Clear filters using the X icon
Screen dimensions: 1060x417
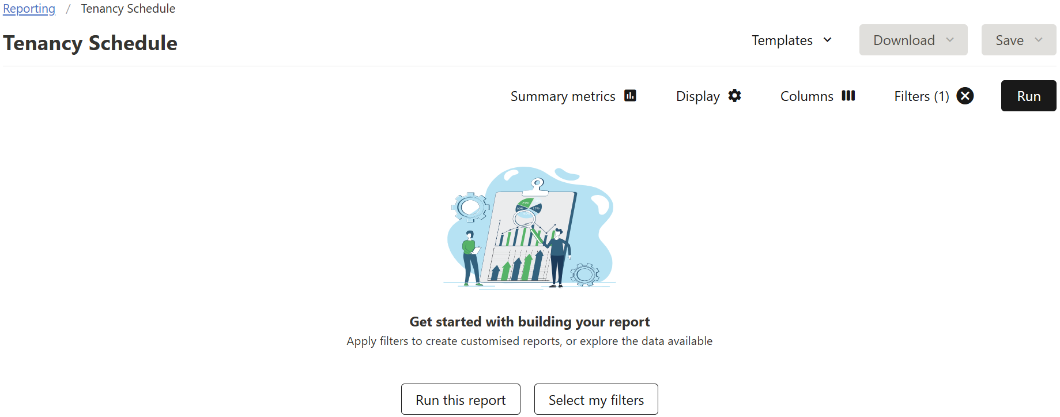point(965,96)
